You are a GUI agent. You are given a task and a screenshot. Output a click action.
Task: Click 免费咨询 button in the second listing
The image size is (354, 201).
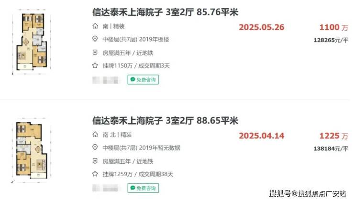point(143,188)
